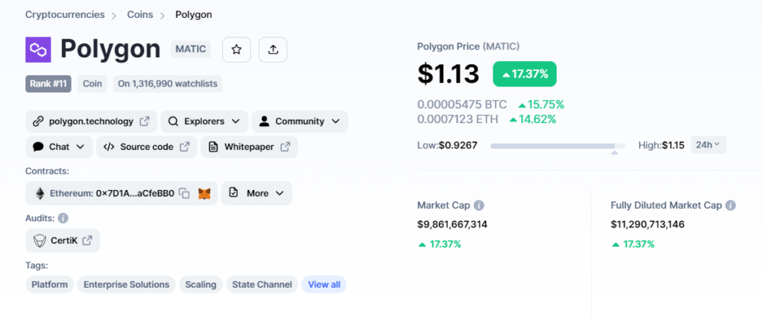Open the More contracts dropdown
763x331 pixels.
click(256, 193)
